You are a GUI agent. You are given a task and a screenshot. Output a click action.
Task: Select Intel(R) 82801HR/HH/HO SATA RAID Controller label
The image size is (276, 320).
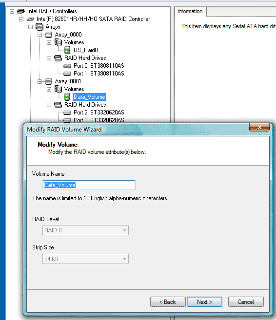click(x=93, y=19)
